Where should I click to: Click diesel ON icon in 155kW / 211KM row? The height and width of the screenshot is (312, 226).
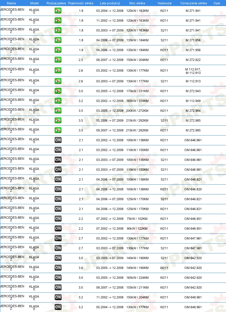pyautogui.click(x=58, y=287)
